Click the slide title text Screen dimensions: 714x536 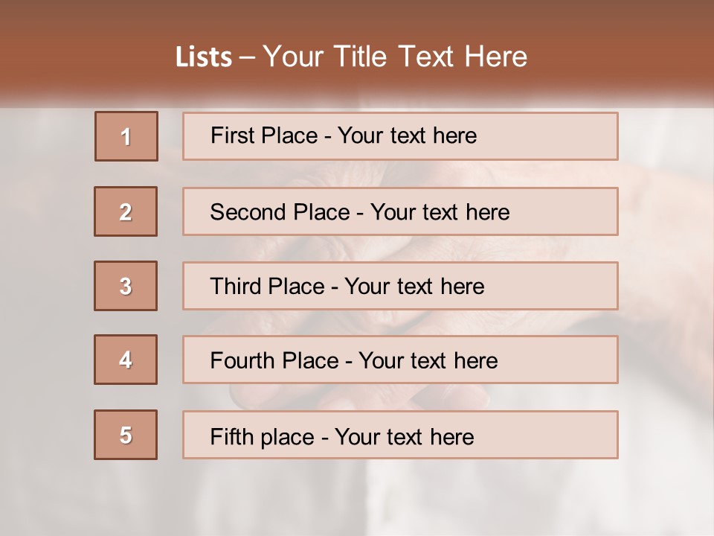click(351, 57)
